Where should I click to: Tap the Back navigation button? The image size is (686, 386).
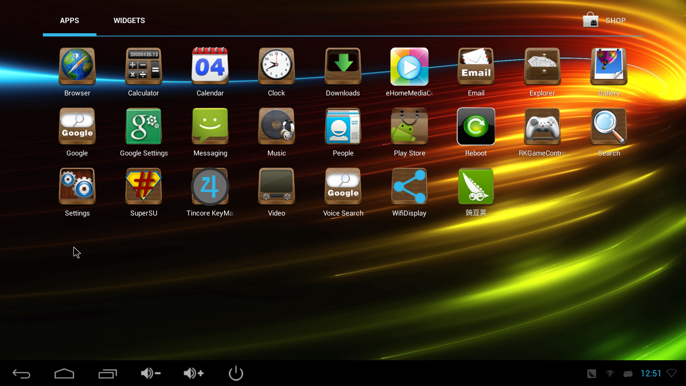click(21, 374)
